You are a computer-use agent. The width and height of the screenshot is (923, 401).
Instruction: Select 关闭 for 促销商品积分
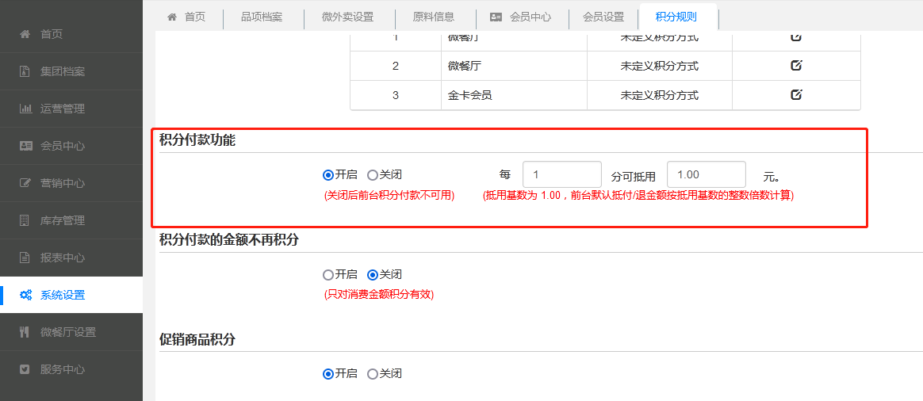click(373, 374)
